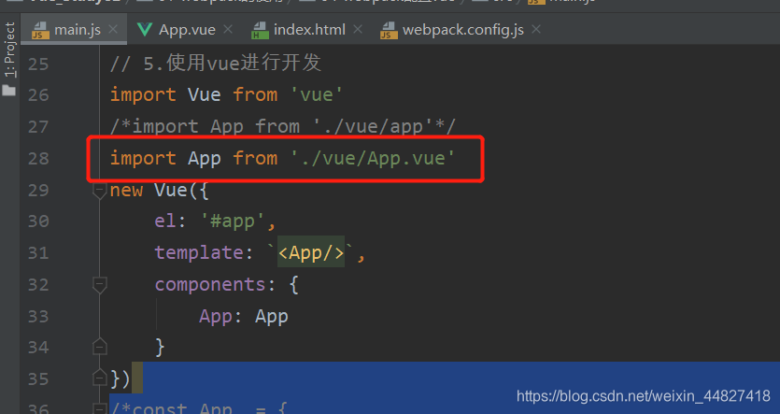Close the index.html tab
780x414 pixels.
click(357, 29)
